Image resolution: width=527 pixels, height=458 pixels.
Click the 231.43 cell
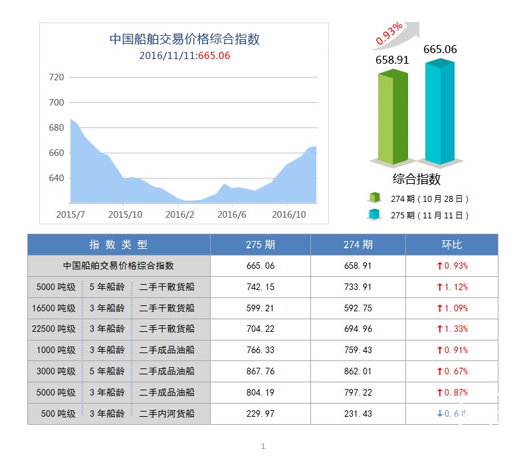point(358,414)
